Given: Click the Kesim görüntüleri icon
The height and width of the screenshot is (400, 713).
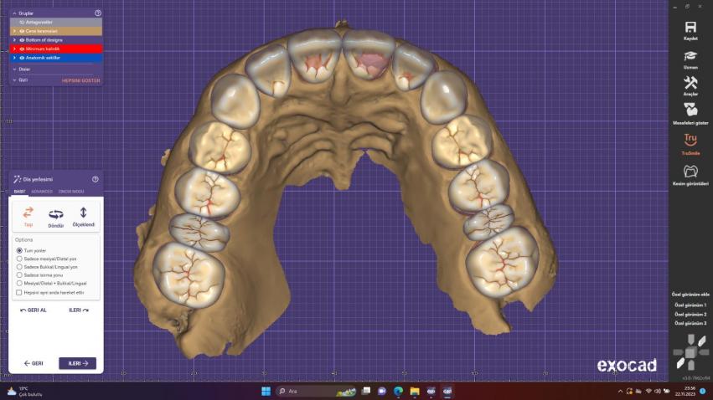Looking at the screenshot, I should tap(690, 173).
